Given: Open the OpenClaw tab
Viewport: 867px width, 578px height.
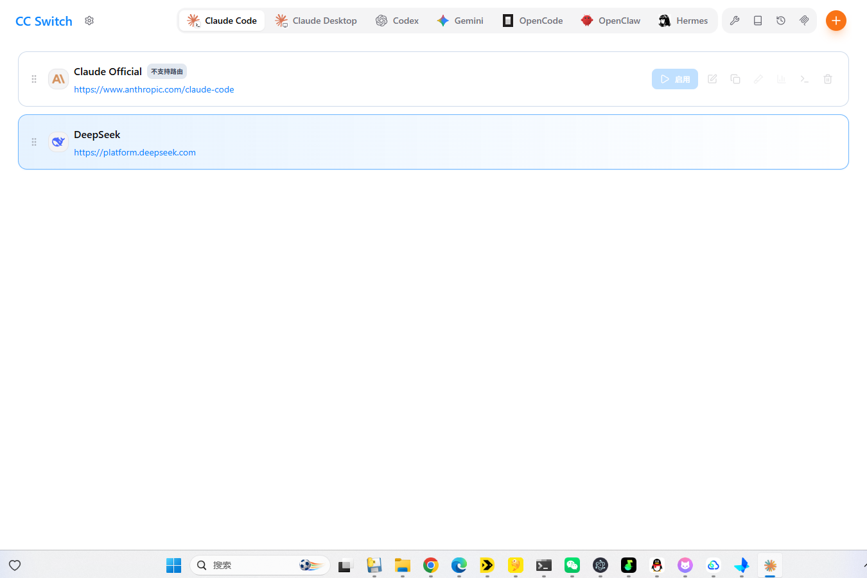Looking at the screenshot, I should point(611,21).
